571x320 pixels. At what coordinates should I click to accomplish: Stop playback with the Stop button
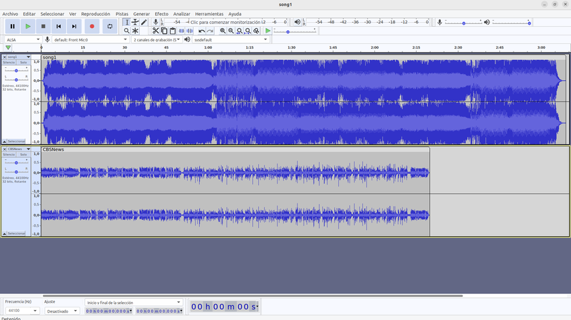(x=43, y=27)
